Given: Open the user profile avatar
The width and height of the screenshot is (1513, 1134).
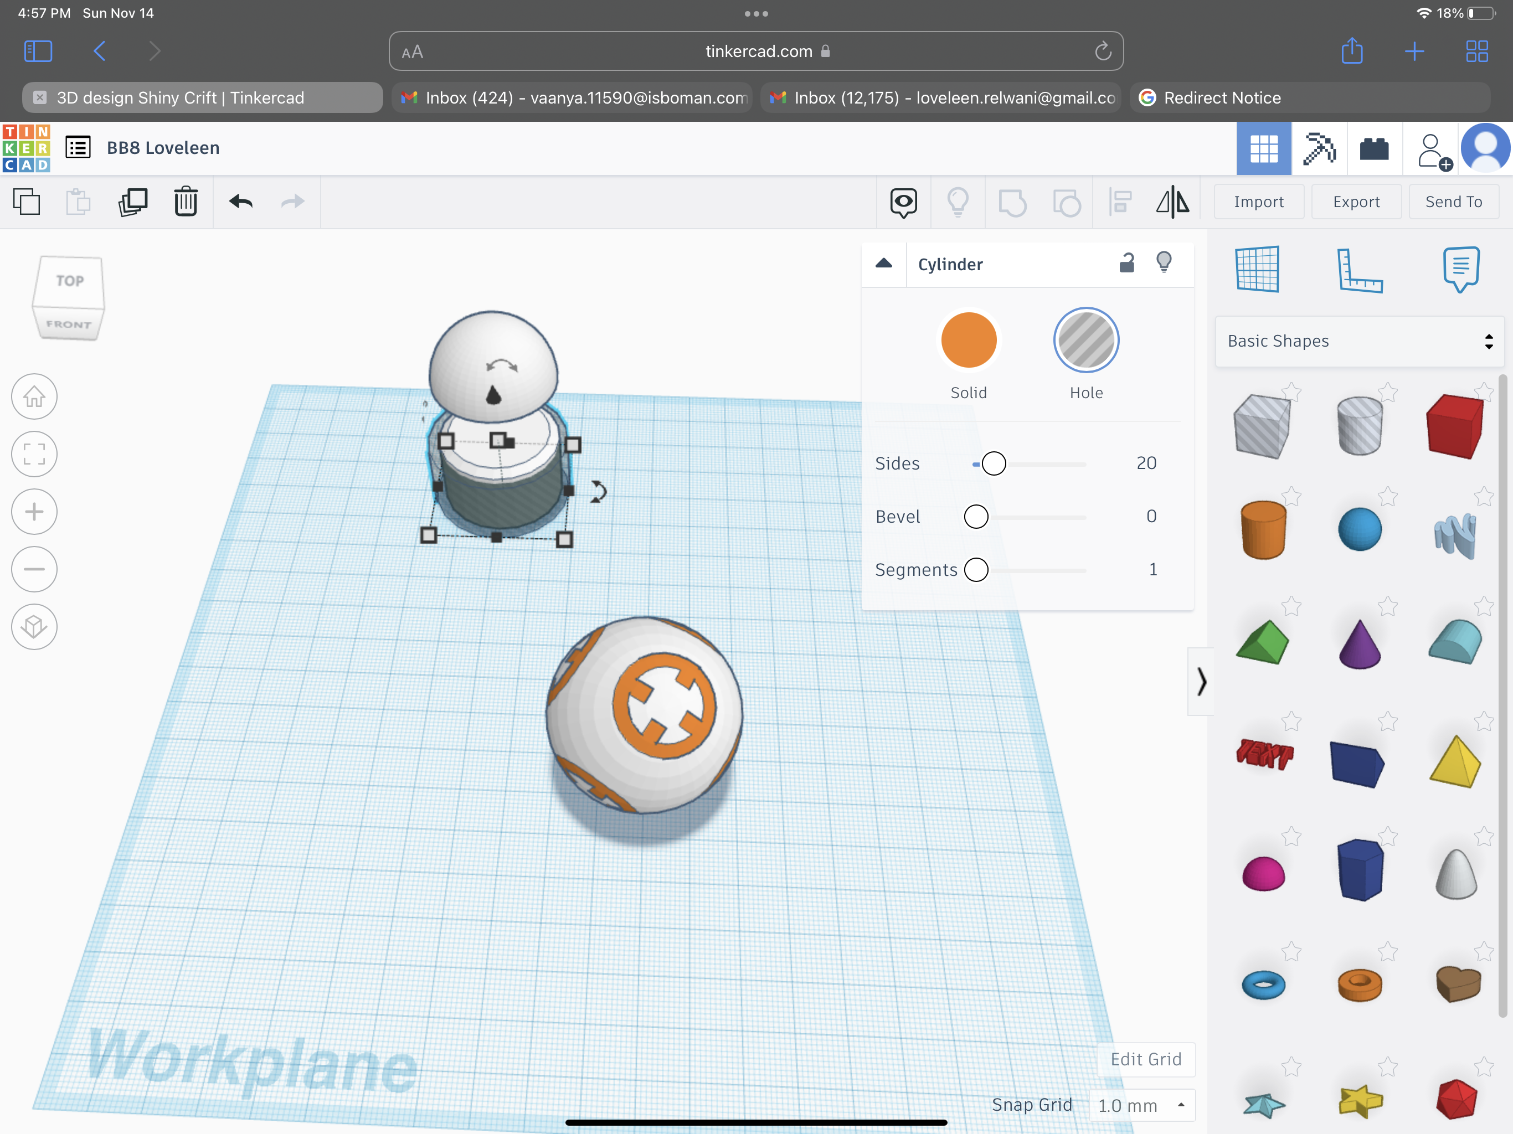Looking at the screenshot, I should 1485,148.
